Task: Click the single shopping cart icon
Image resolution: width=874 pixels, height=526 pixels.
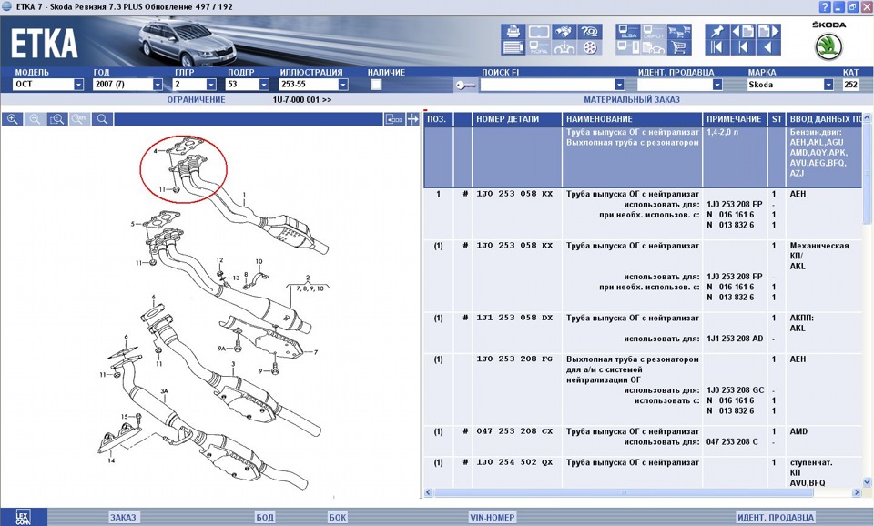Action: tap(679, 48)
